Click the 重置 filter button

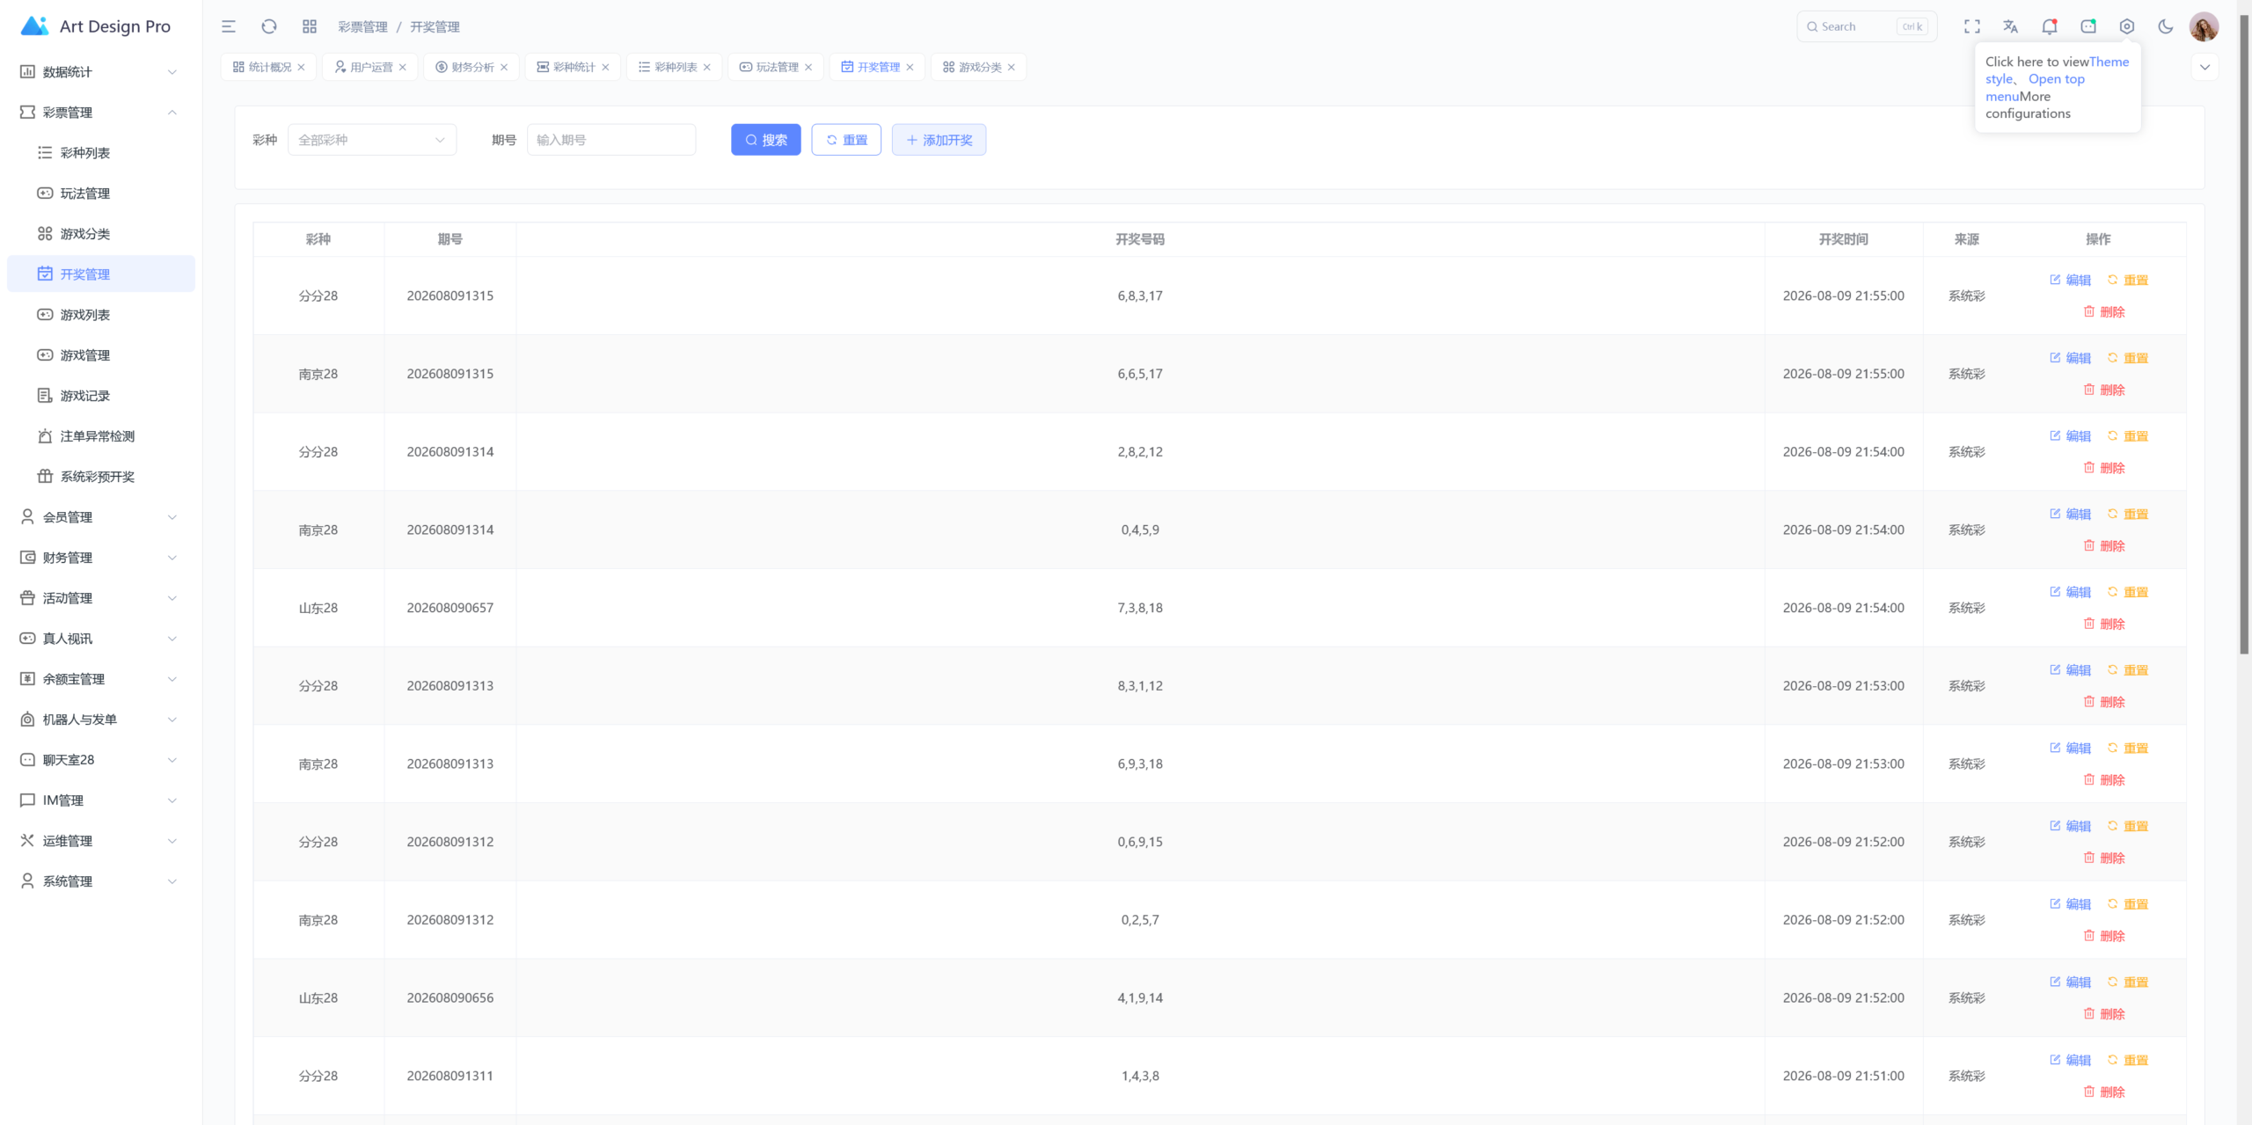pyautogui.click(x=846, y=140)
